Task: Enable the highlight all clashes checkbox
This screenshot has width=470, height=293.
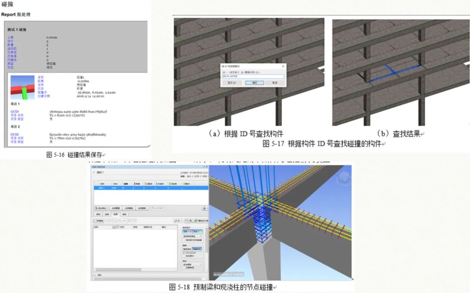Action: (x=184, y=240)
